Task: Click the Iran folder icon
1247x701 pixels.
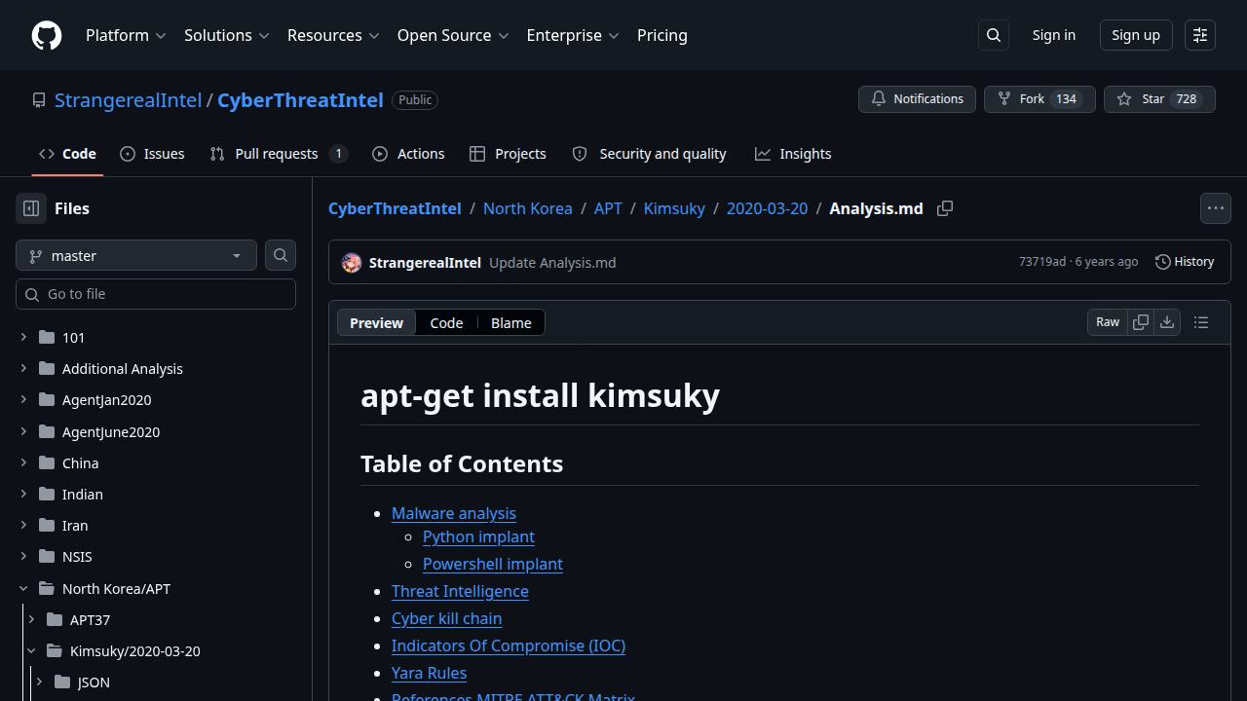Action: pyautogui.click(x=47, y=525)
